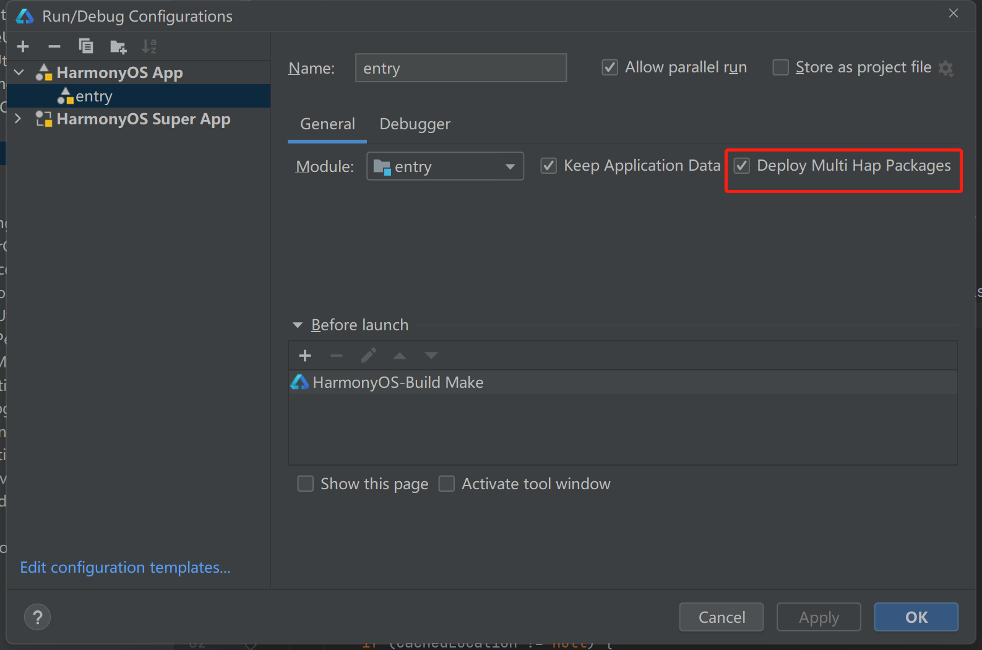Toggle Allow parallel run checkbox
This screenshot has height=650, width=982.
(x=609, y=67)
